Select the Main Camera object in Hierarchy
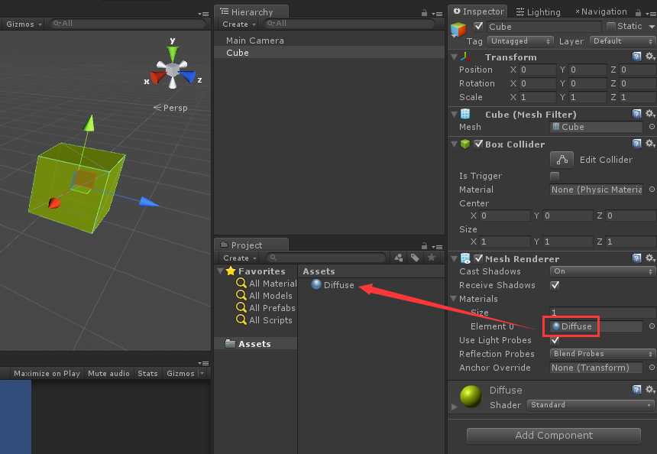Viewport: 657px width, 454px height. pyautogui.click(x=254, y=41)
